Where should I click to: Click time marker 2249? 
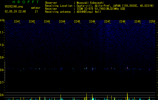137,21
